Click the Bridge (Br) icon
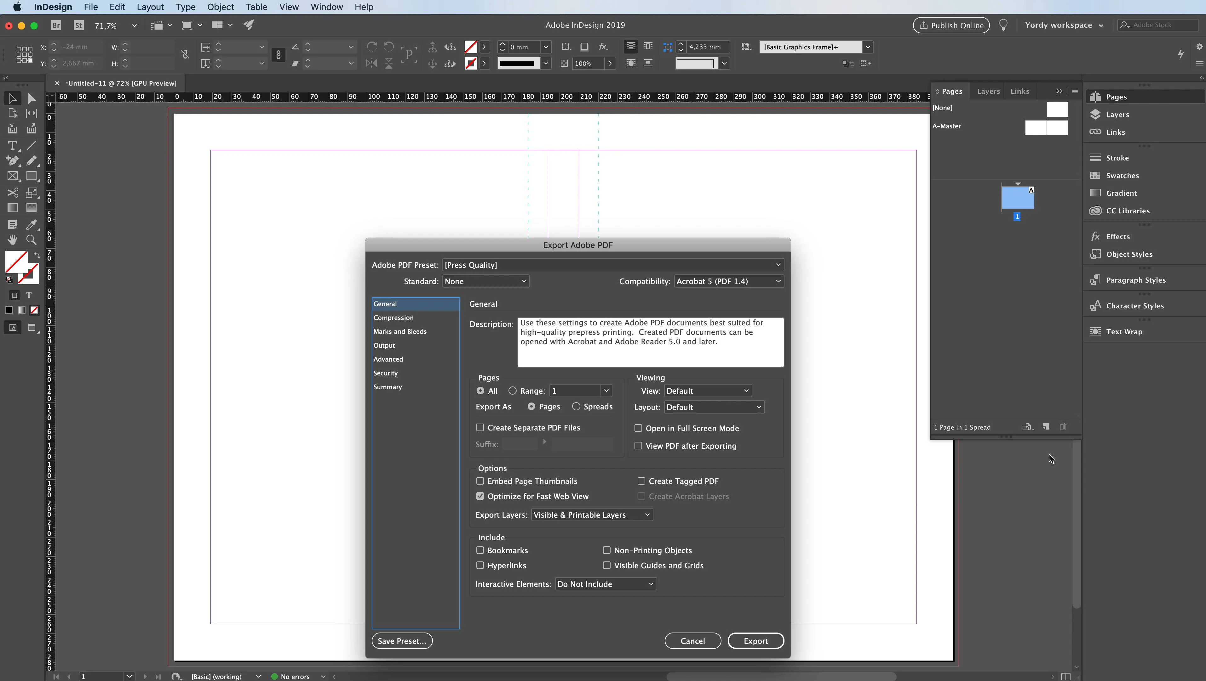The image size is (1206, 681). 56,25
